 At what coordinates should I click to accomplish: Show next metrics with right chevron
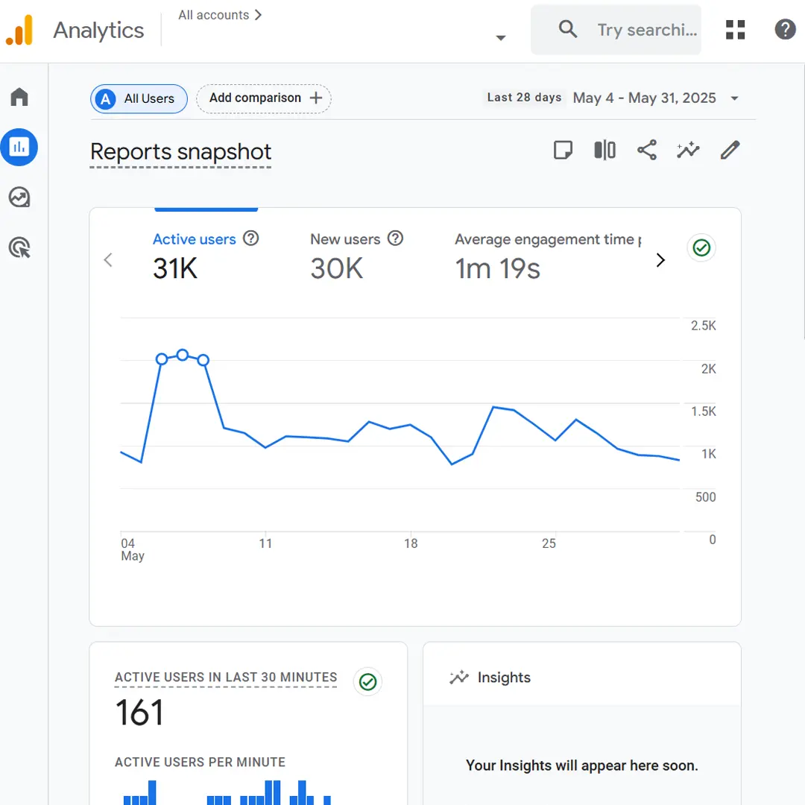point(660,260)
